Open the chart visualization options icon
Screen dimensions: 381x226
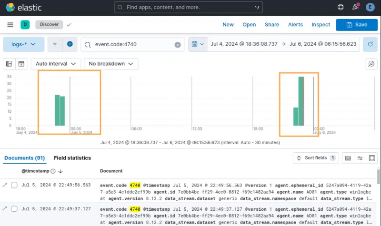(371, 64)
